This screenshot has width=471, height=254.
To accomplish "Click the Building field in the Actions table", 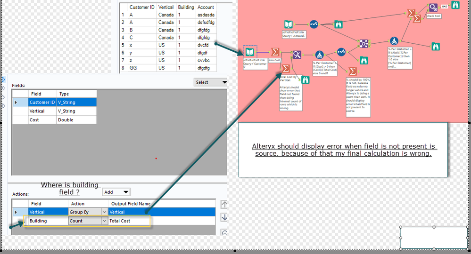I will tap(48, 221).
